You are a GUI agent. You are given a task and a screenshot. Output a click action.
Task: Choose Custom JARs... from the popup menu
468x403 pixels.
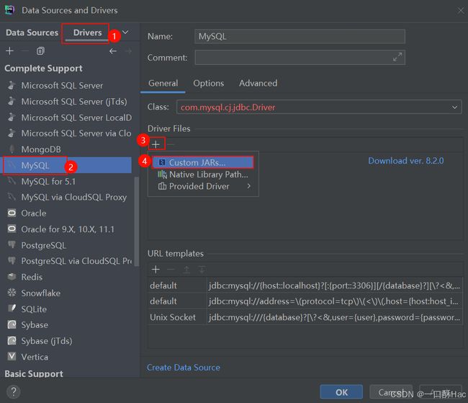coord(202,162)
